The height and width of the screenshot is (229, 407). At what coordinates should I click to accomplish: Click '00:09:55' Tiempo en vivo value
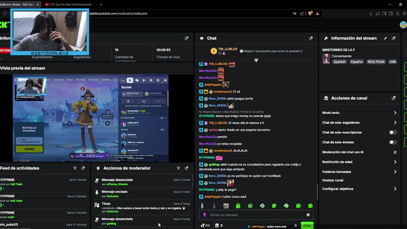tap(163, 50)
